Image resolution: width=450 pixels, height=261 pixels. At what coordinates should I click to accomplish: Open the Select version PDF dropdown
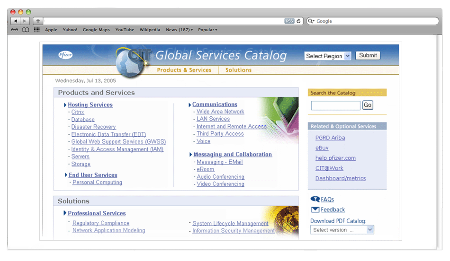pos(342,230)
